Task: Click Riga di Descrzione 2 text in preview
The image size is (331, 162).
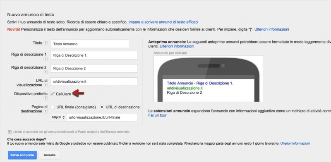Action: tap(184, 93)
